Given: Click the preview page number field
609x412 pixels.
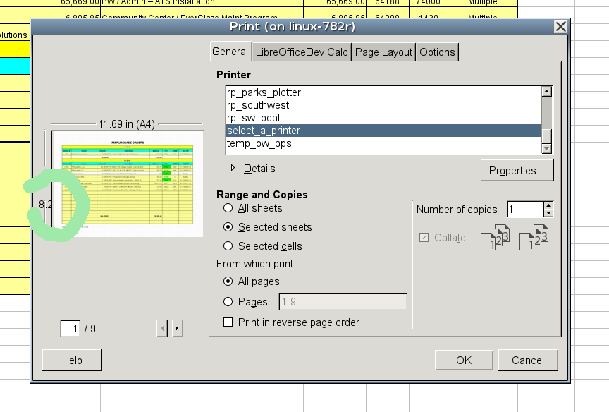Looking at the screenshot, I should 70,329.
